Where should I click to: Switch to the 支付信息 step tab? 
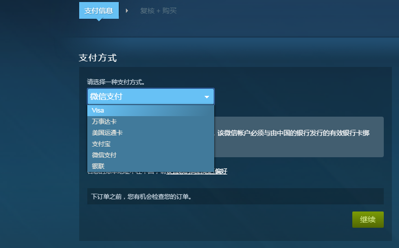click(98, 11)
